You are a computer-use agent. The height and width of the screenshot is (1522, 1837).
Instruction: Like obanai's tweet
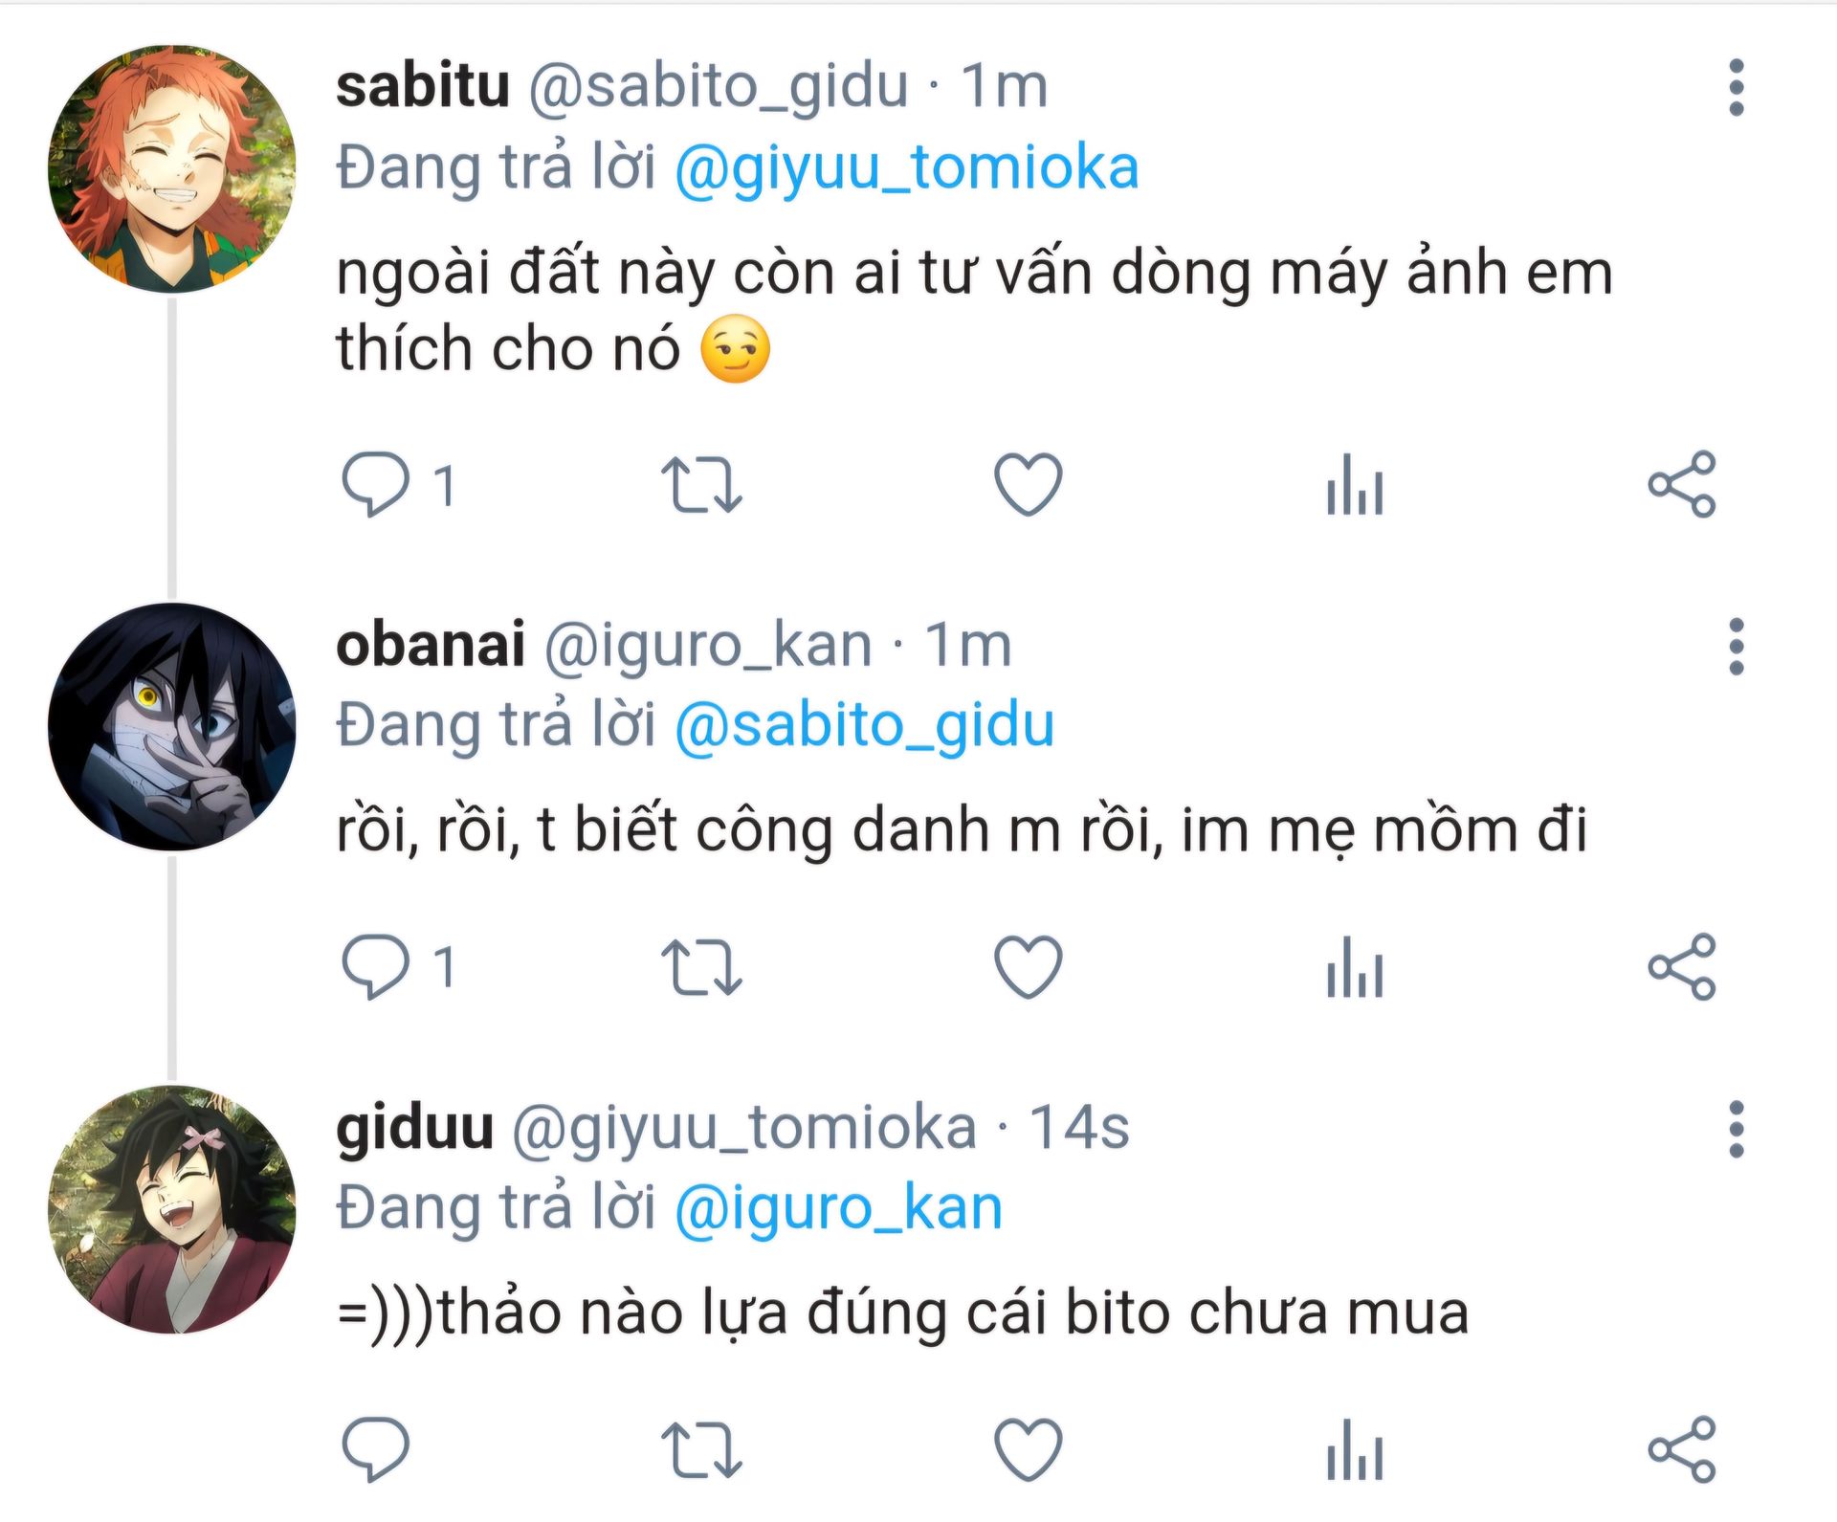point(1029,966)
